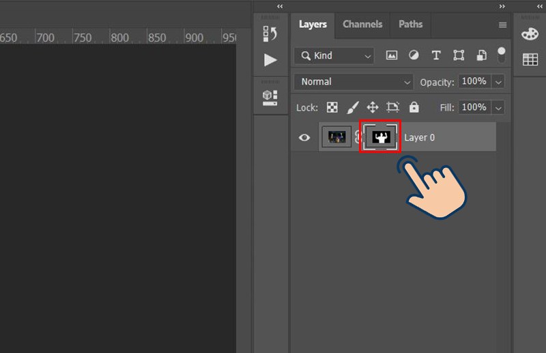Click the lock position move icon

[x=373, y=107]
